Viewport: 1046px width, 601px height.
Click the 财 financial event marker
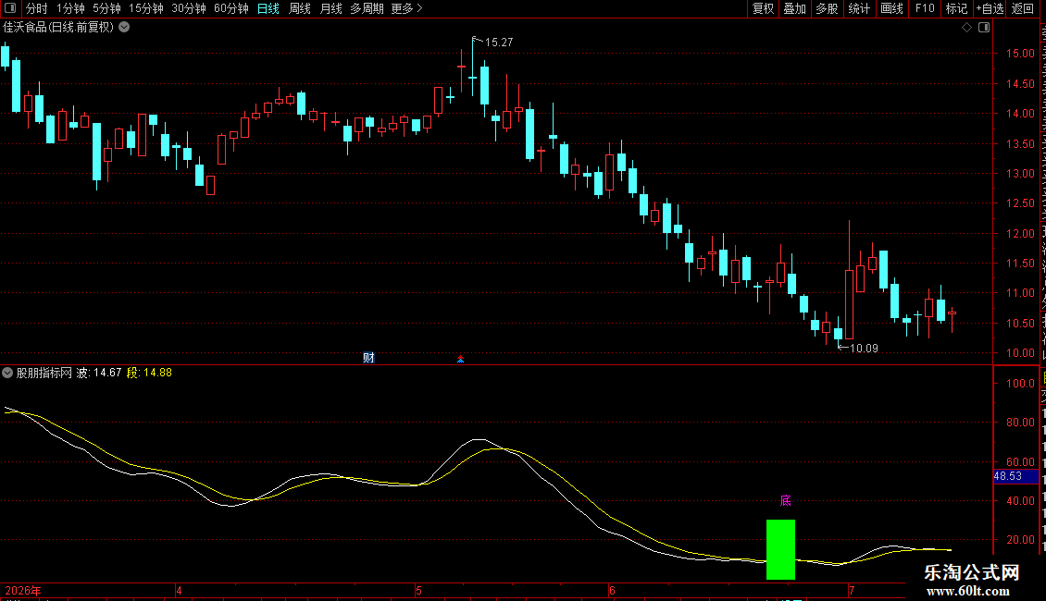coord(368,358)
